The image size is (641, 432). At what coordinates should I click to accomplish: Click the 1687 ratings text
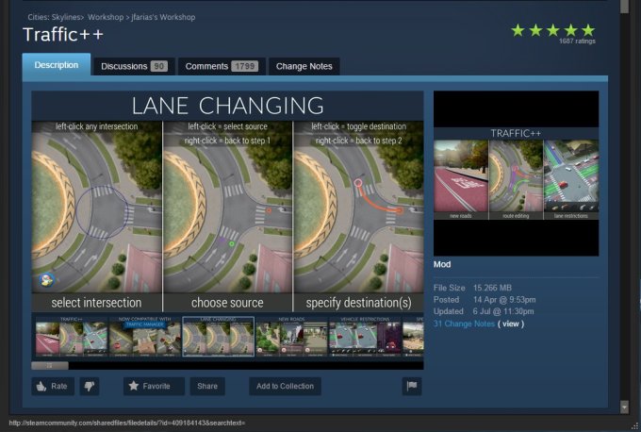577,41
